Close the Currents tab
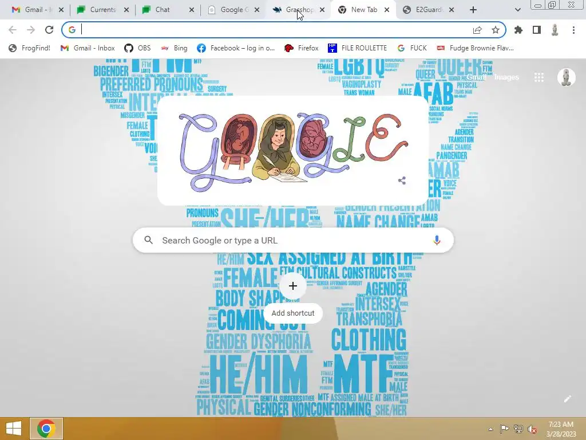 [126, 10]
